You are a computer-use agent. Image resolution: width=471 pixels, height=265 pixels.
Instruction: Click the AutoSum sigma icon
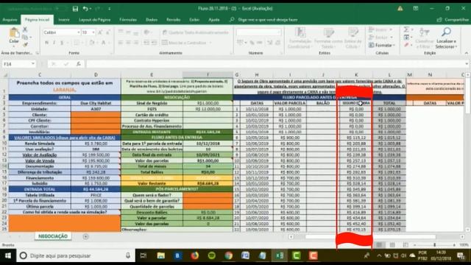(x=406, y=29)
